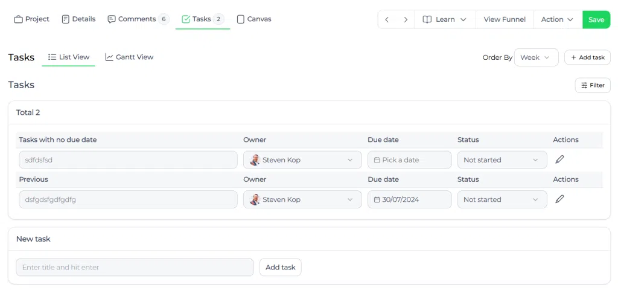Click the View Funnel button
The height and width of the screenshot is (296, 618).
coord(505,19)
